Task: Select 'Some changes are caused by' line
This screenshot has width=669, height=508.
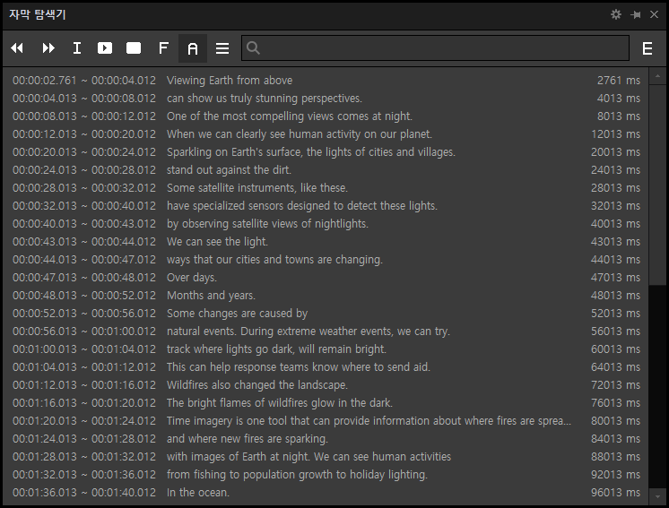Action: click(x=238, y=314)
